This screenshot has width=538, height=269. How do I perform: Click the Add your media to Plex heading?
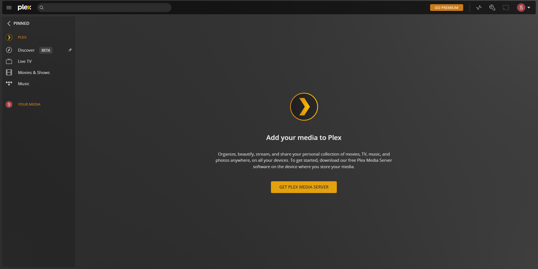point(304,137)
